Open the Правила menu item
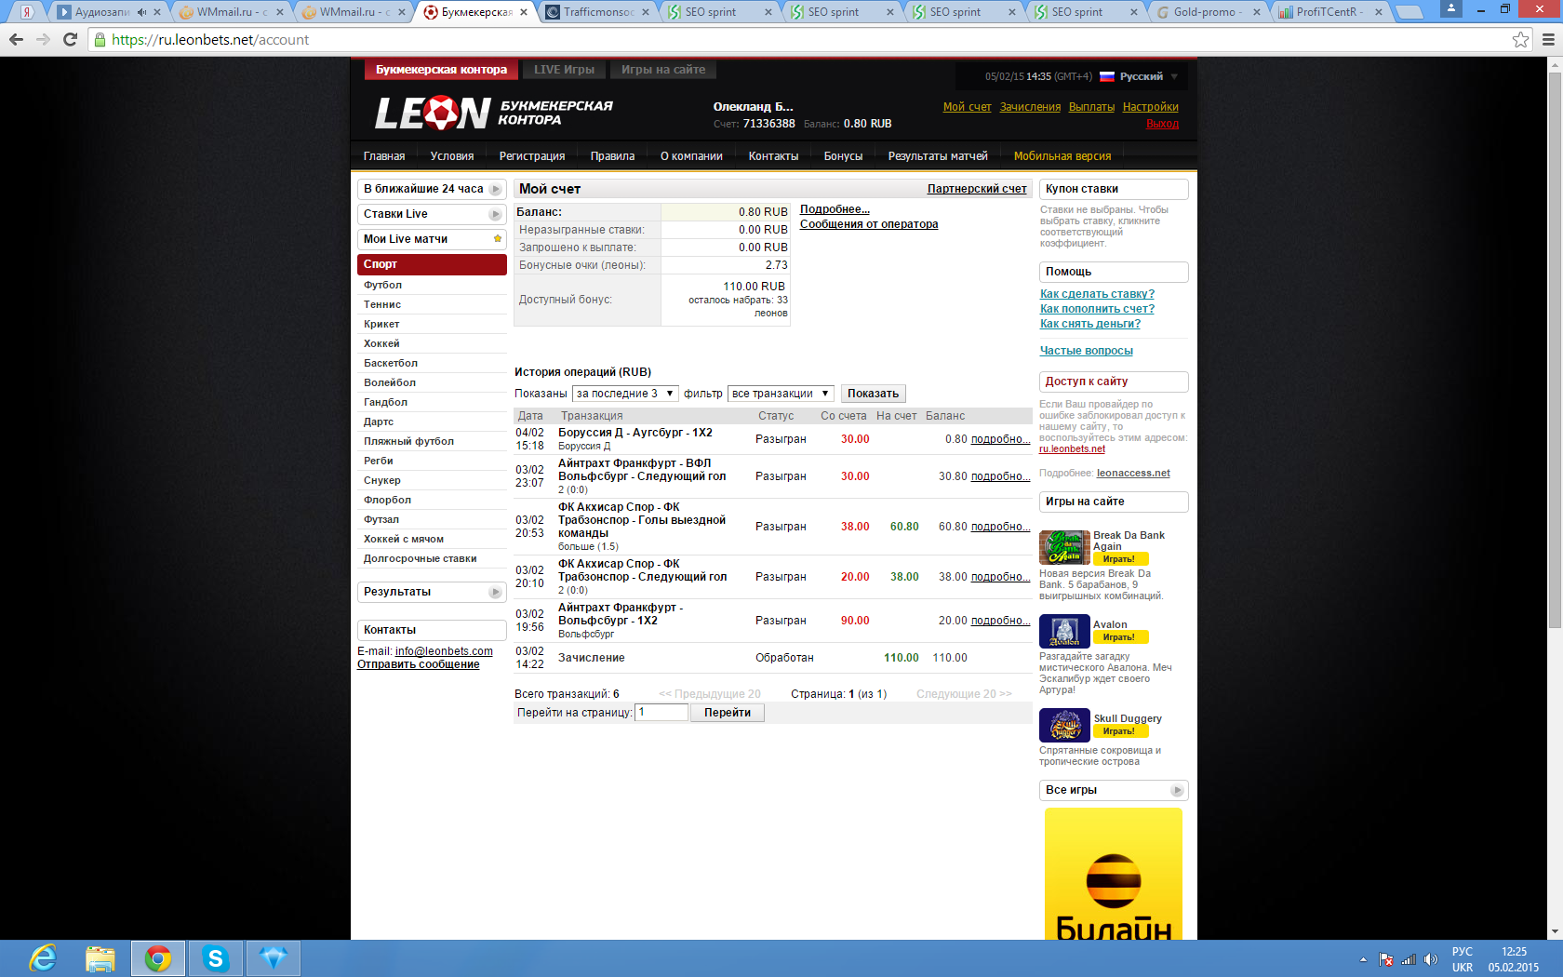 [x=612, y=156]
